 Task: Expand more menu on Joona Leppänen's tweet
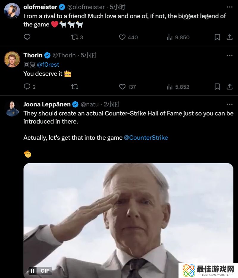[229, 104]
